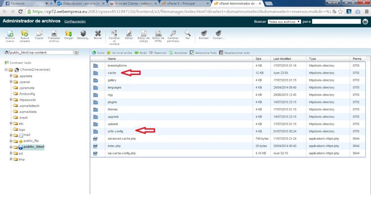Click the directory path input field
Image resolution: width=371 pixels, height=197 pixels.
pyautogui.click(x=41, y=52)
